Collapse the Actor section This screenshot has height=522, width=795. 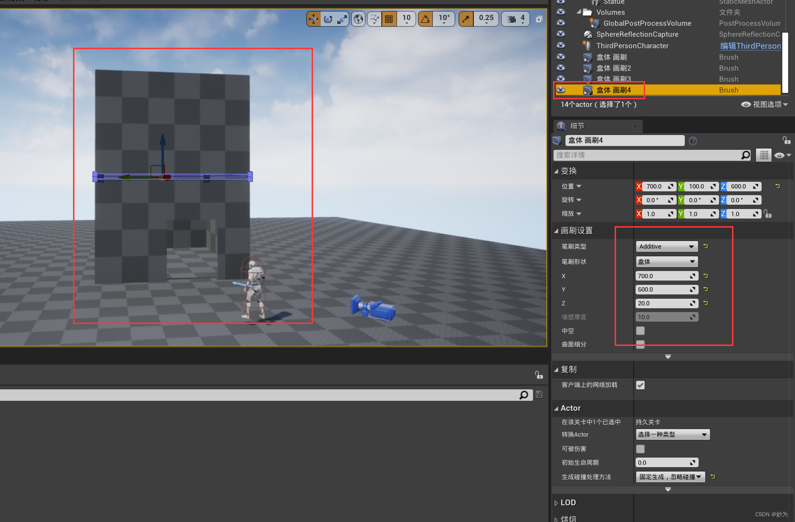point(556,408)
